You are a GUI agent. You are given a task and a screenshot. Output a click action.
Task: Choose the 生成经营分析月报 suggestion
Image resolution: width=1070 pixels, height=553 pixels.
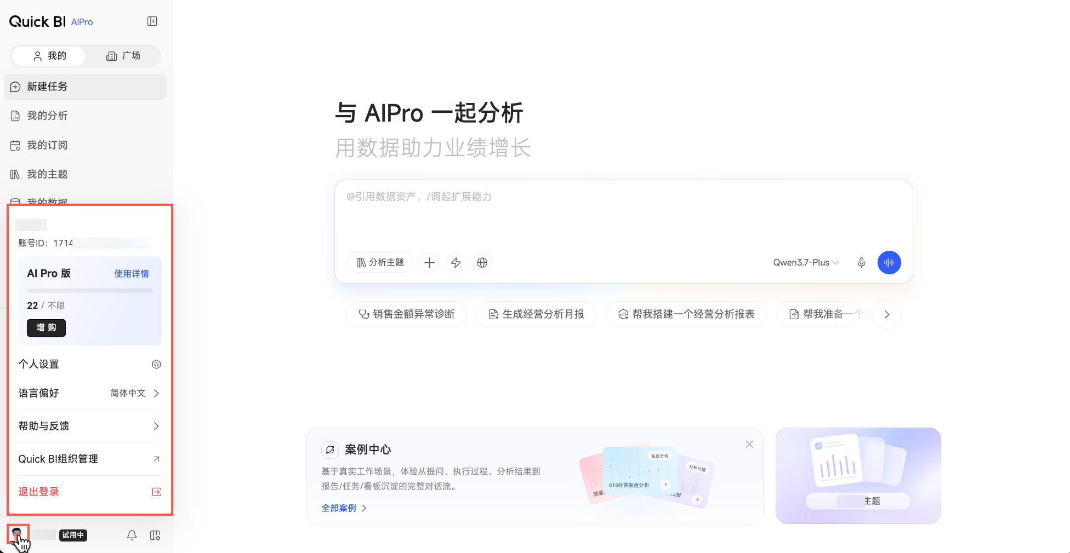tap(536, 314)
